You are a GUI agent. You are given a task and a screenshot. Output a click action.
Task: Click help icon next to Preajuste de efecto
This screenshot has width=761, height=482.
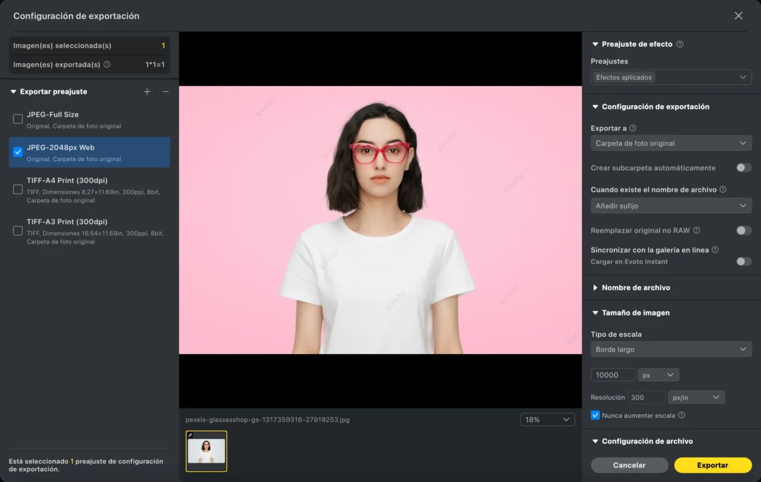click(680, 44)
